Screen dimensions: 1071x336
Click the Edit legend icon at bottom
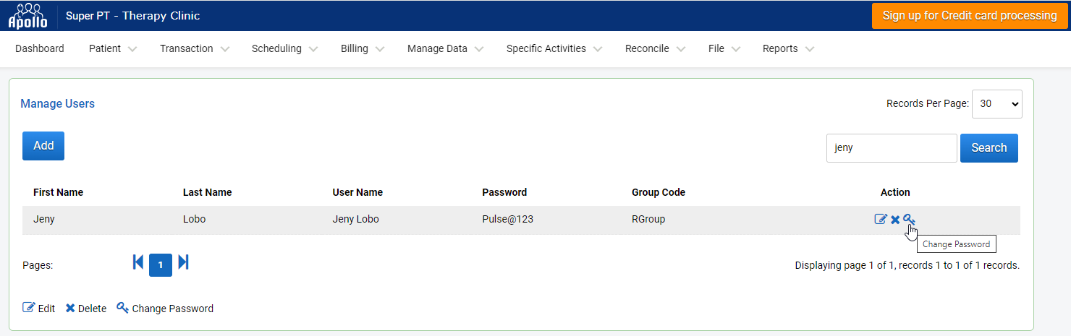tap(29, 308)
